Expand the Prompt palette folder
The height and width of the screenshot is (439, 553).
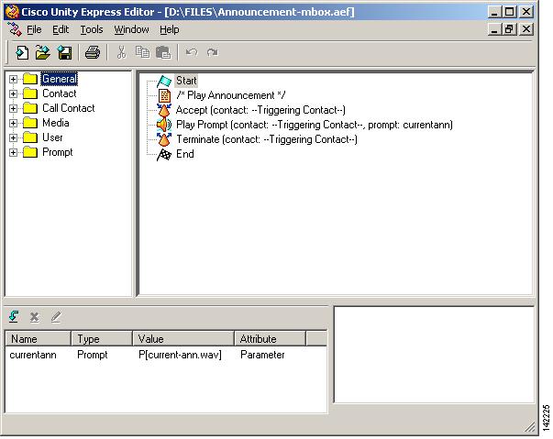pyautogui.click(x=14, y=152)
